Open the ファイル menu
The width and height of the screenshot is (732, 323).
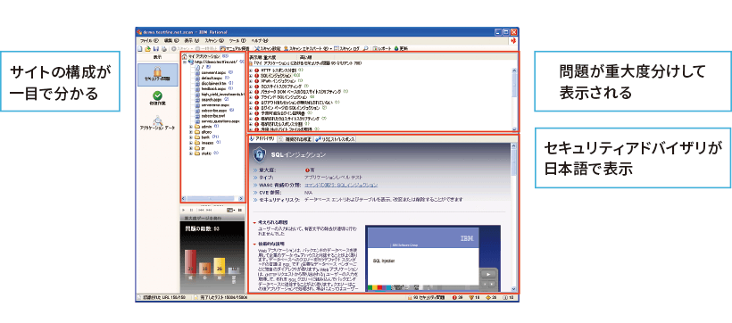point(149,41)
